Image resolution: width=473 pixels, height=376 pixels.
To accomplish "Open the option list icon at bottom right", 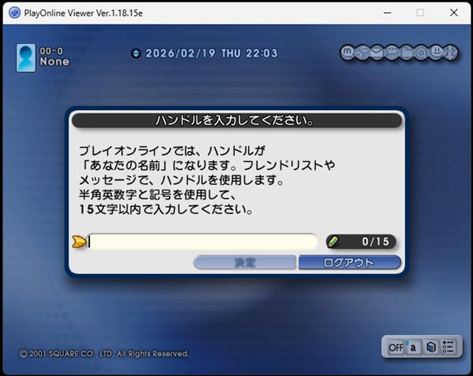I will (448, 347).
